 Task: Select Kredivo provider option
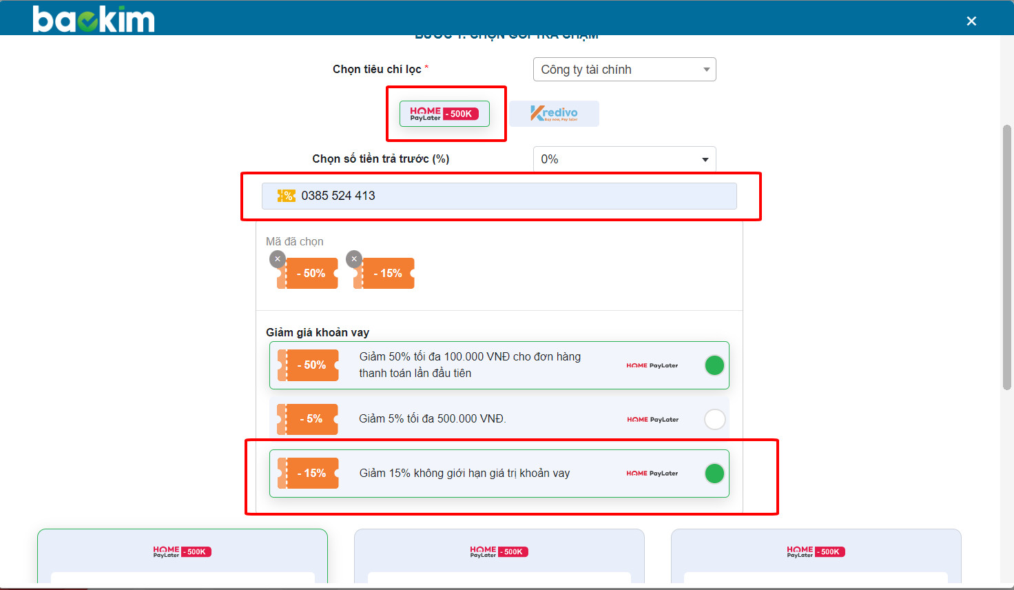555,114
